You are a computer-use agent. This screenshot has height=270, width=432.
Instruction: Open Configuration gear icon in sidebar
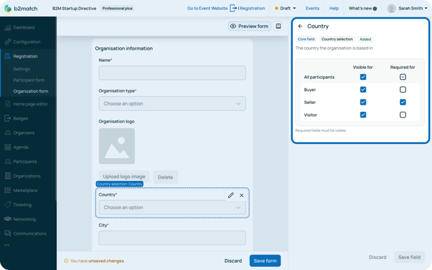(8, 42)
